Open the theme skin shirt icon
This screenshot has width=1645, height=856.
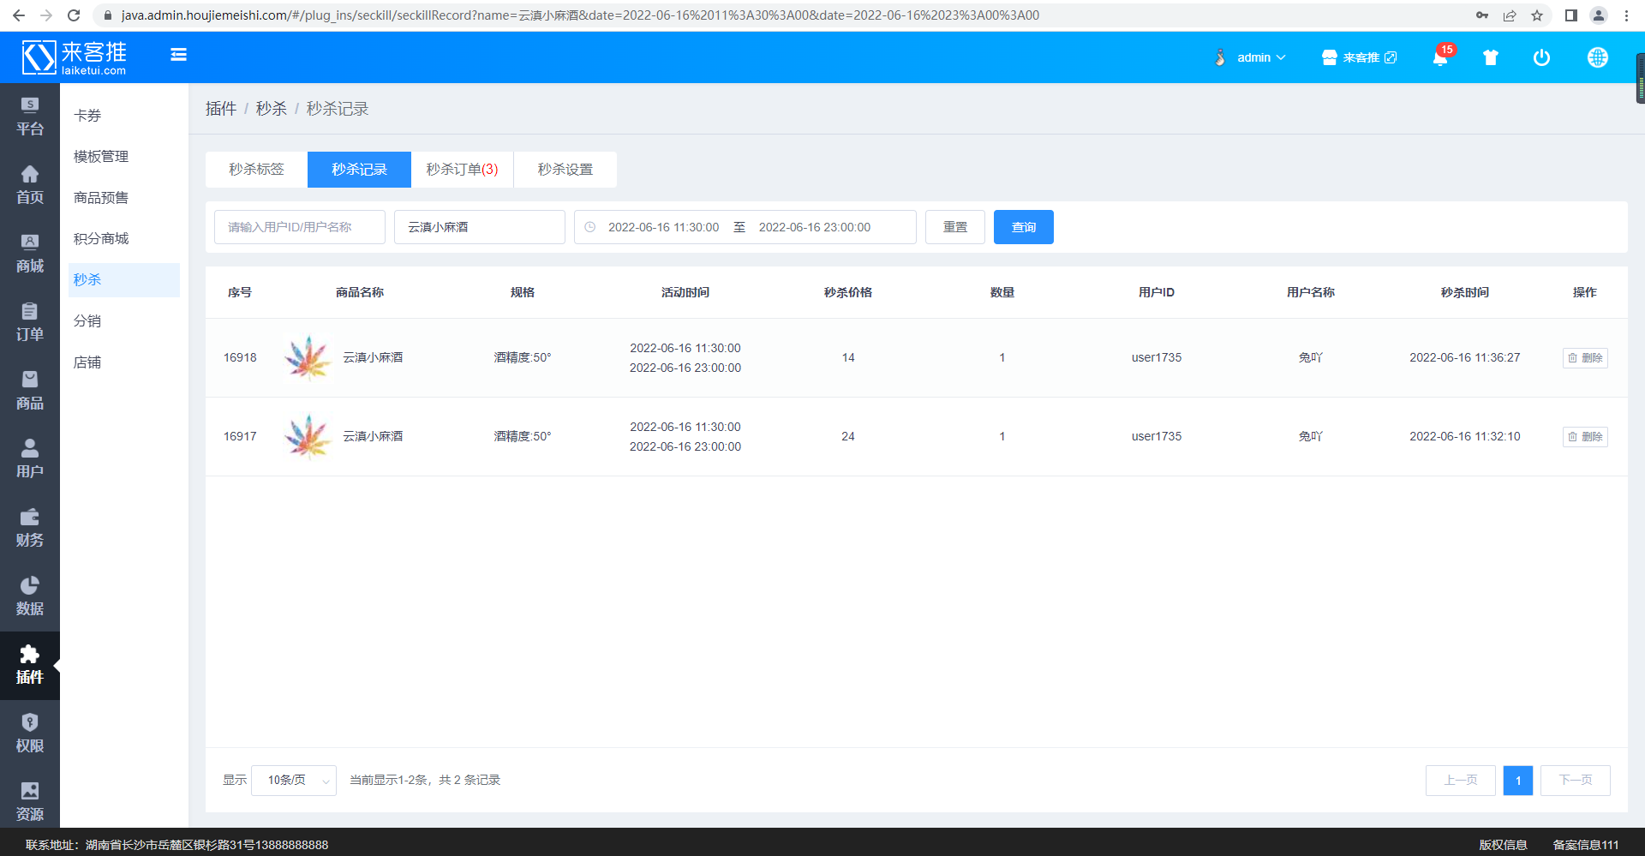pos(1491,57)
